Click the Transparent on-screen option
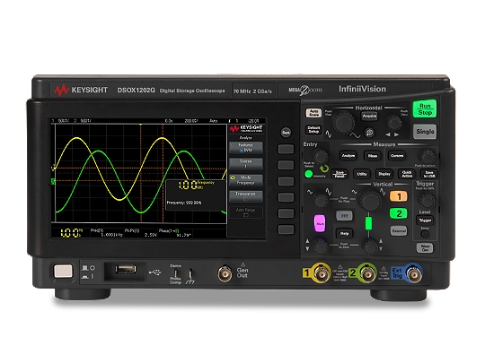485x363 pixels. click(246, 196)
